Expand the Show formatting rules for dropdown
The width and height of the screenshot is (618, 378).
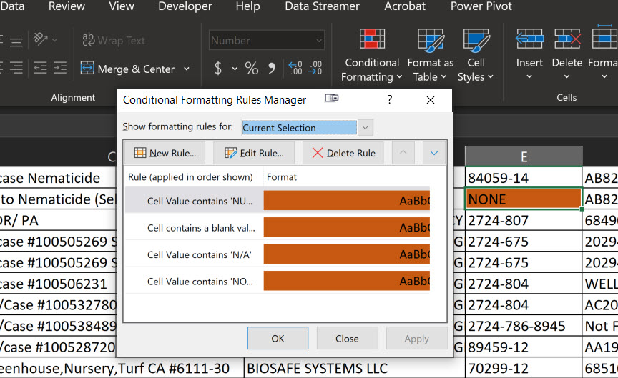tap(366, 128)
